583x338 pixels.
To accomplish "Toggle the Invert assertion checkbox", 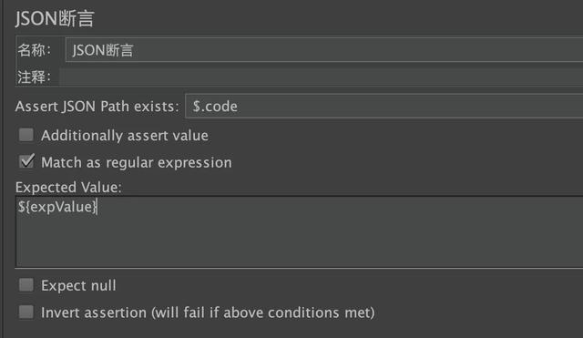I will 26,312.
